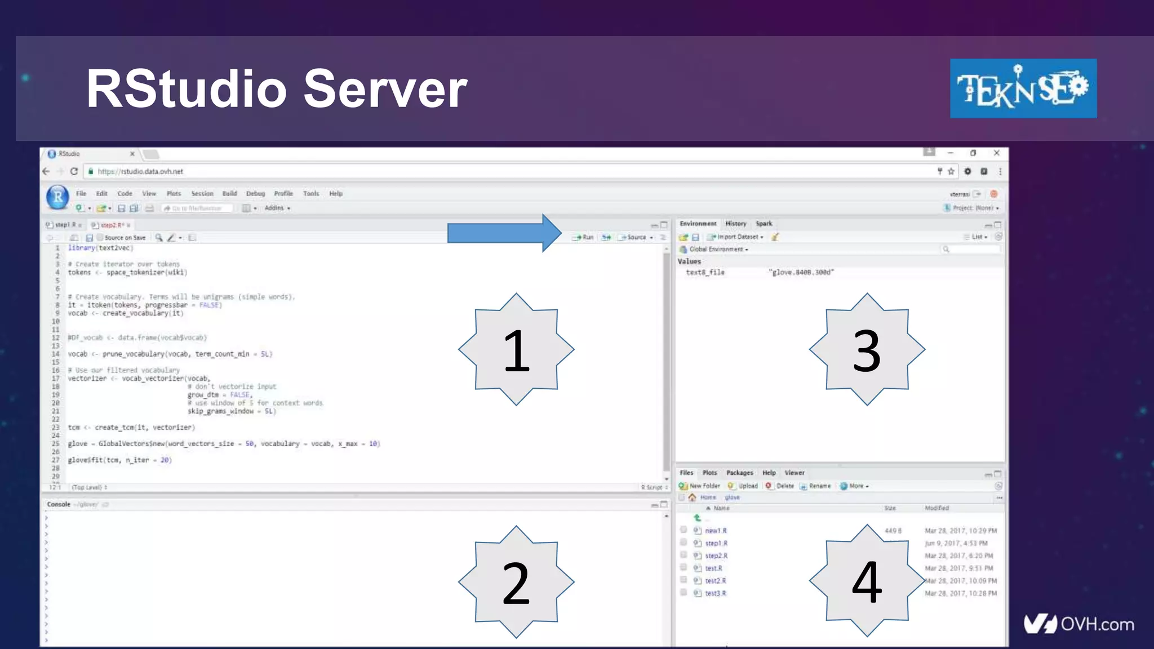Toggle the select-all checkbox in Files breadcrumb
Screen dimensions: 1154x649
pos(682,497)
